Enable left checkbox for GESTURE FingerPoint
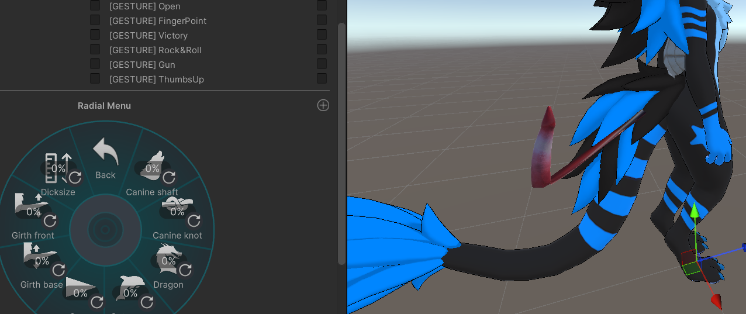Image resolution: width=746 pixels, height=314 pixels. (x=95, y=20)
